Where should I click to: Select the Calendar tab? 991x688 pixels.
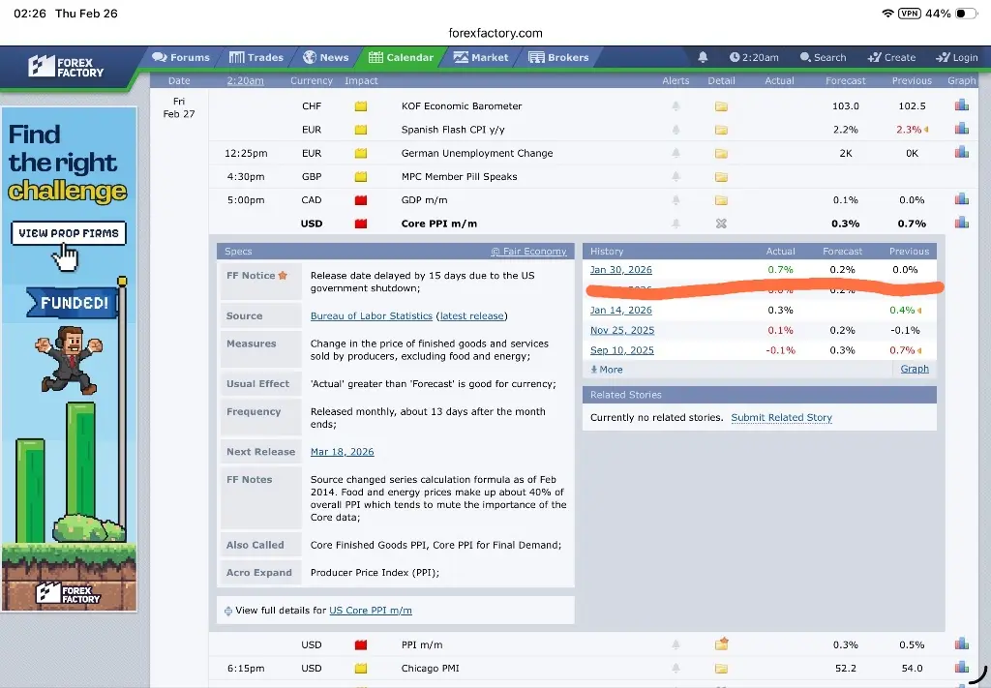click(x=401, y=57)
